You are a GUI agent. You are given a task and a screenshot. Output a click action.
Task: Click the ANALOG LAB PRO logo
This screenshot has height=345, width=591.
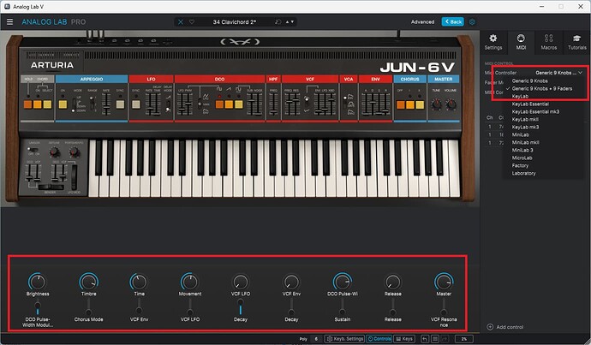coord(53,22)
